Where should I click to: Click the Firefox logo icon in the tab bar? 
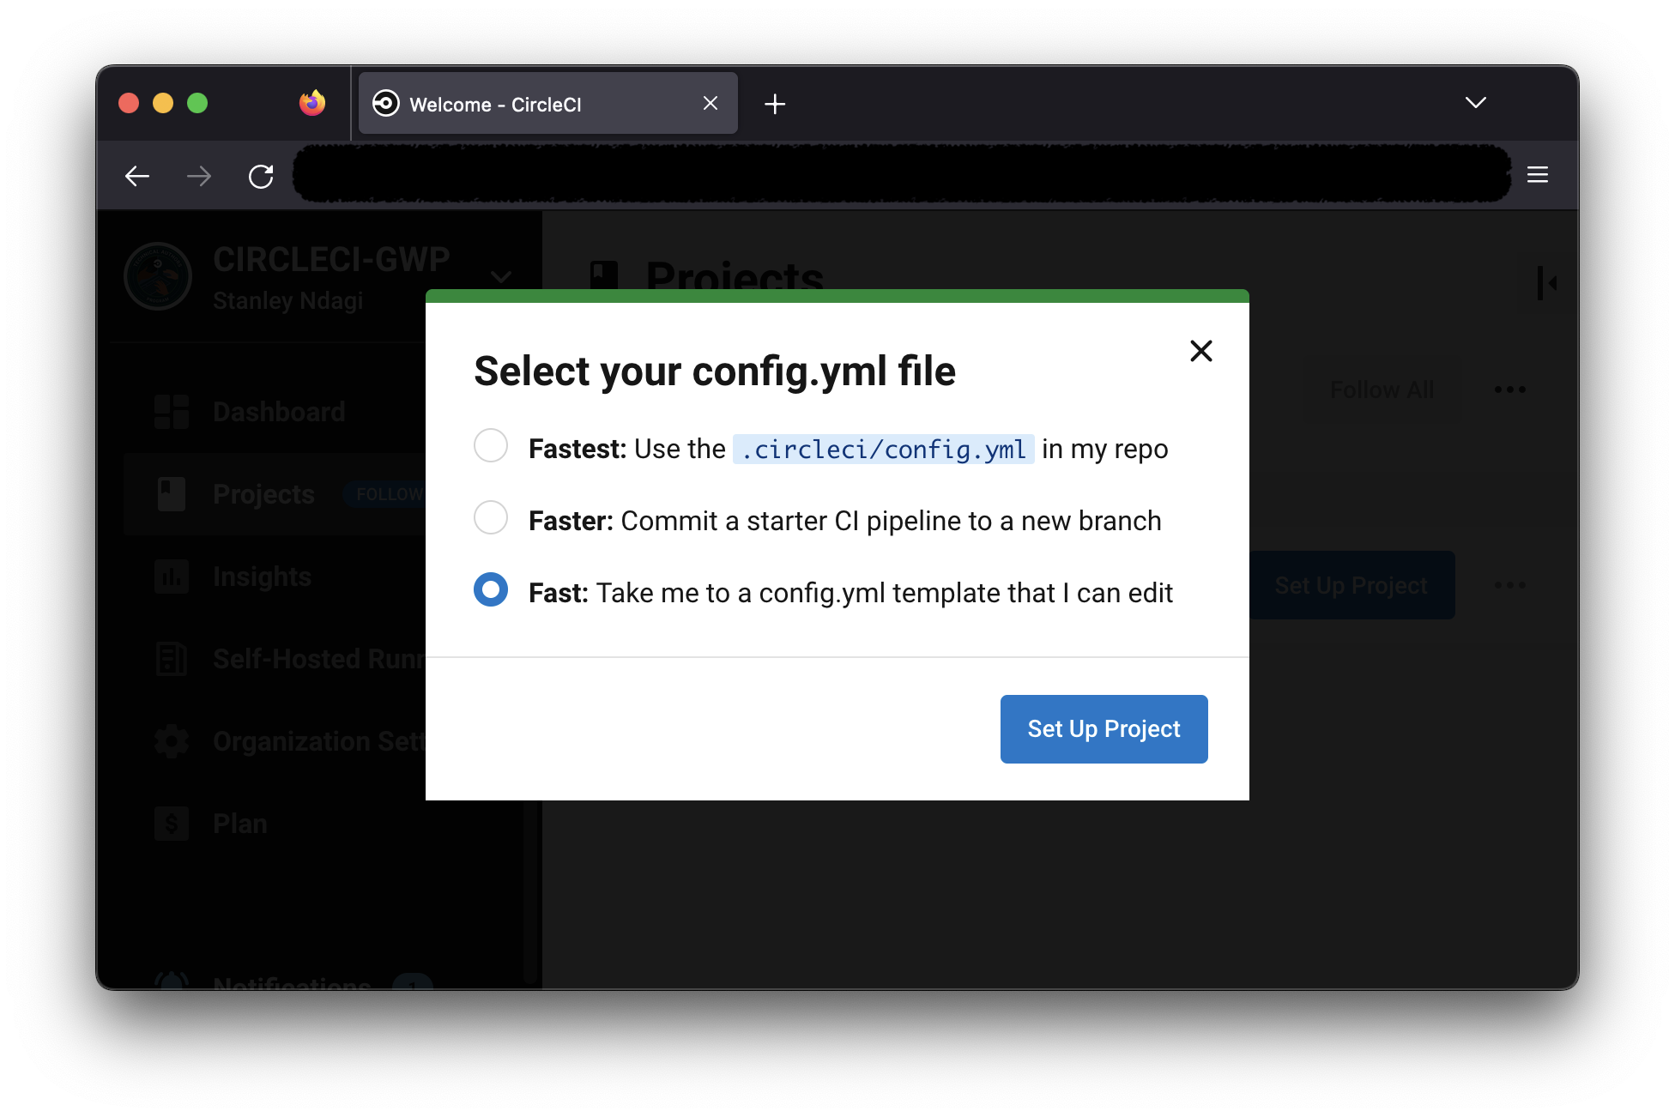click(312, 103)
